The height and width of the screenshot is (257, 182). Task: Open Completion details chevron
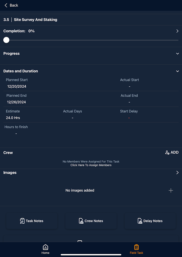(x=178, y=31)
